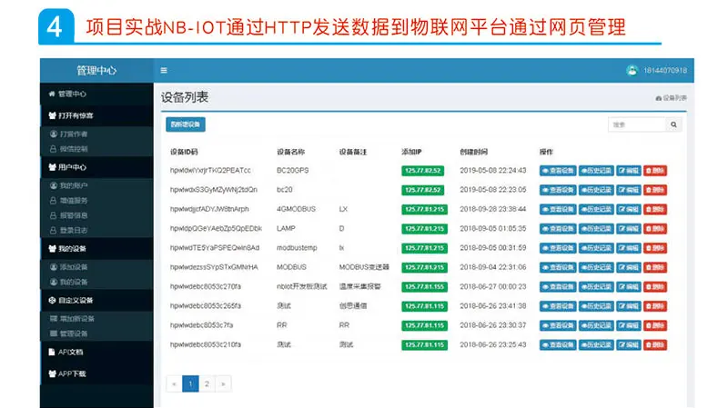The image size is (728, 408).
Task: Edit the 4GMODBUS device row
Action: click(x=629, y=210)
